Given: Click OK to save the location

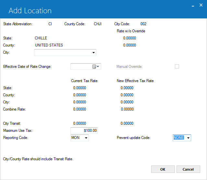Looking at the screenshot, I should point(163,169).
